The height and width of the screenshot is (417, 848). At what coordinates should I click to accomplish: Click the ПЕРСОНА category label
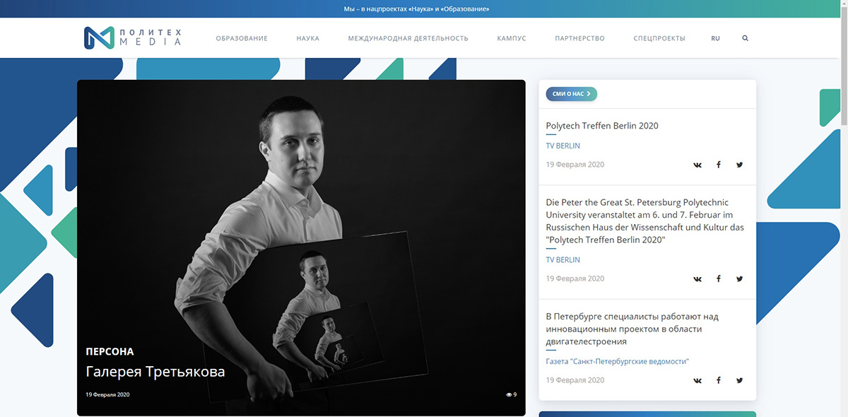(x=110, y=351)
